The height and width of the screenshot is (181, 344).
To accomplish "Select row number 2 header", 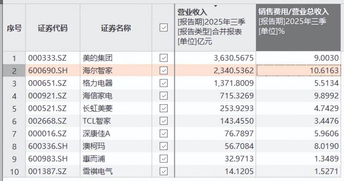I will tap(14, 70).
